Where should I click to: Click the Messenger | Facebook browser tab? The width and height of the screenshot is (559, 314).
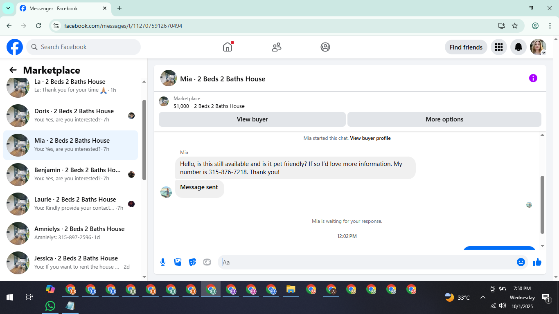point(63,8)
